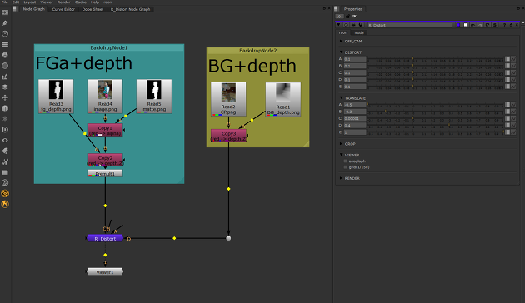Switch to the Dope Sheet tab
Image resolution: width=525 pixels, height=303 pixels.
[x=92, y=9]
